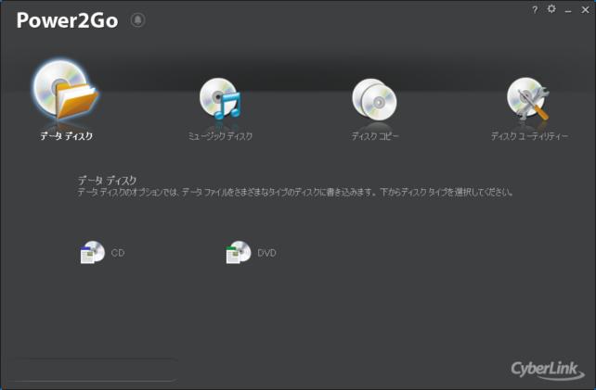Switch to the ディスク ユーティリティー label
This screenshot has width=596, height=390.
[529, 136]
